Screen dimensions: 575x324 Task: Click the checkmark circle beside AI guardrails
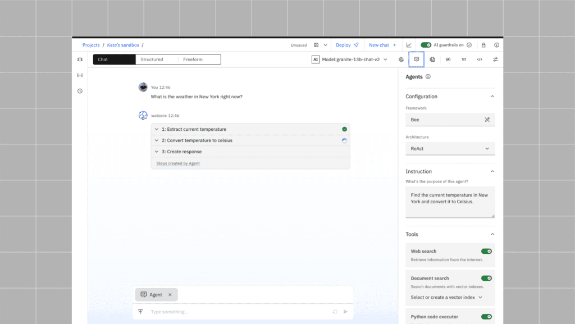pos(469,45)
